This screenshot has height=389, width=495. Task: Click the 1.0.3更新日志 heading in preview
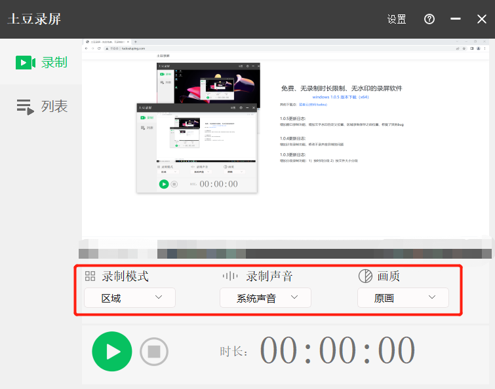(292, 155)
